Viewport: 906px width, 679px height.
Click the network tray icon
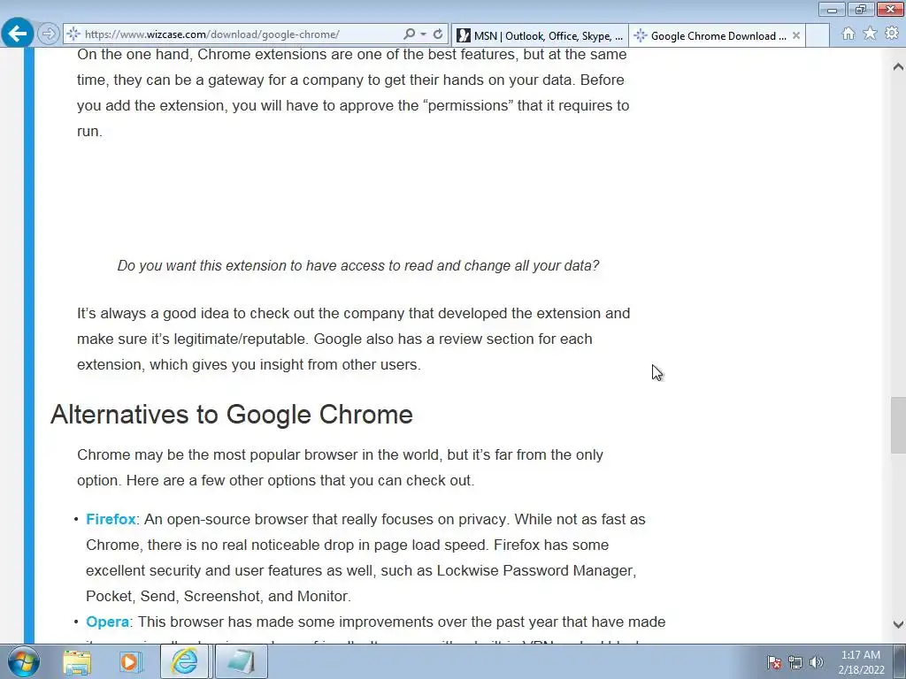[795, 662]
